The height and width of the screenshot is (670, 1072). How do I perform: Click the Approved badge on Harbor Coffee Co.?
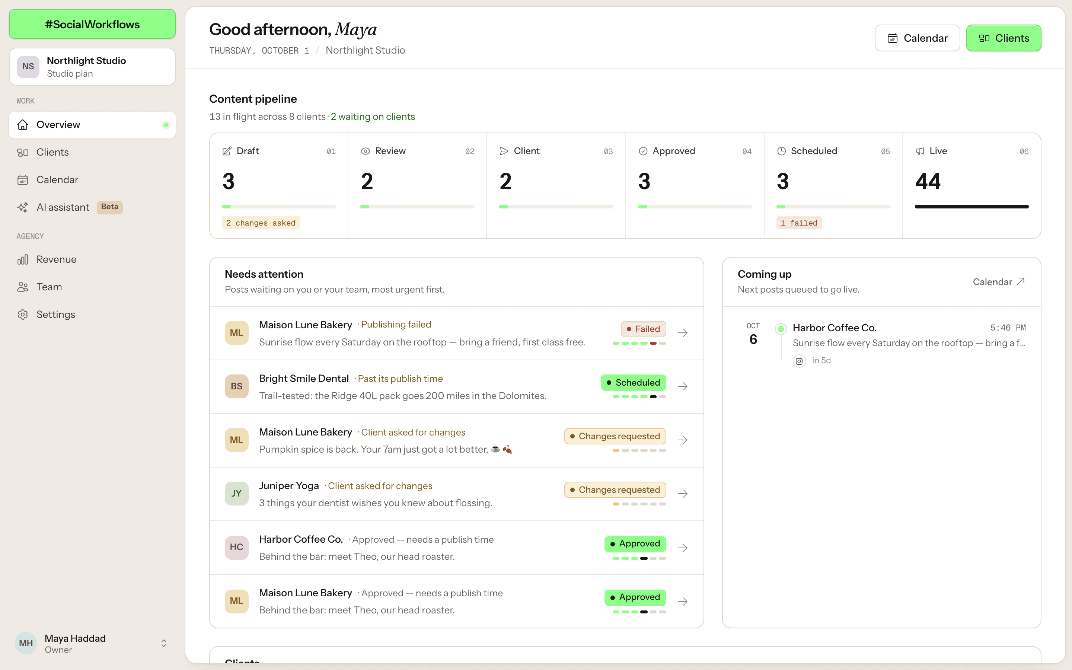point(635,544)
